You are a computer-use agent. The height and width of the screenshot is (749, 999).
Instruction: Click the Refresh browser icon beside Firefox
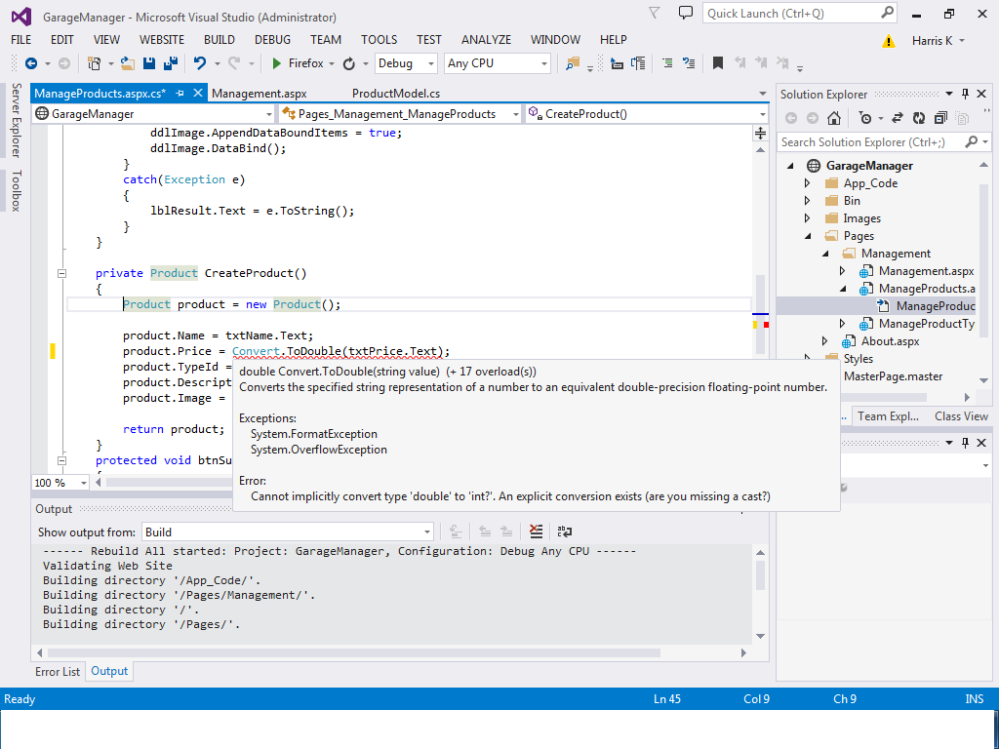click(348, 63)
